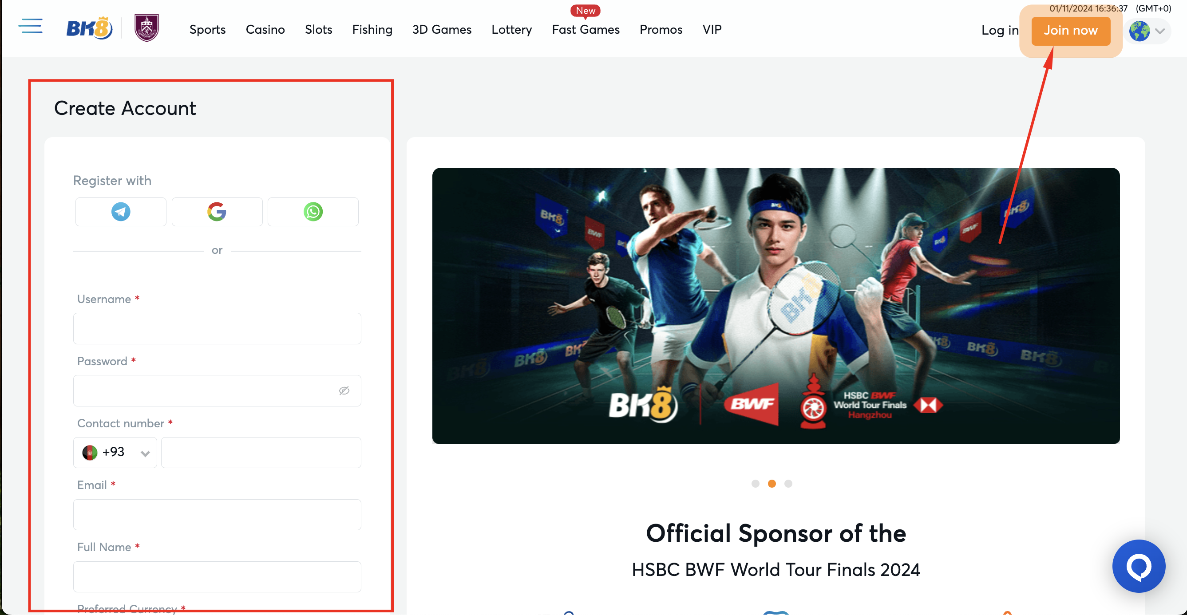Register with Google icon button
This screenshot has height=615, width=1187.
coord(217,212)
